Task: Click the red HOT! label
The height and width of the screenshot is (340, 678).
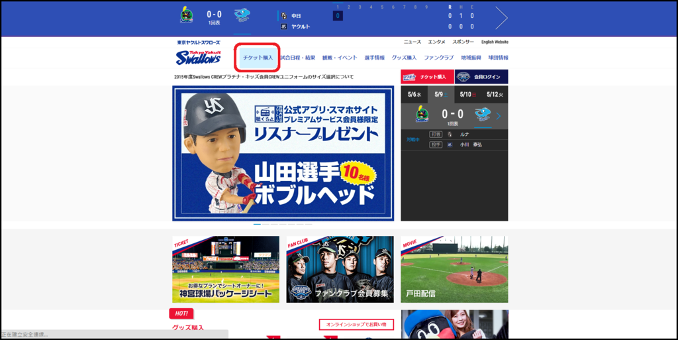Action: pos(181,313)
